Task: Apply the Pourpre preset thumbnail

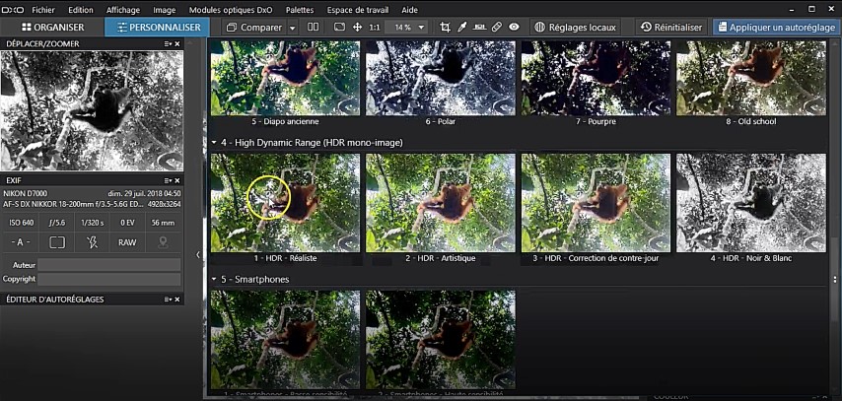Action: [596, 78]
